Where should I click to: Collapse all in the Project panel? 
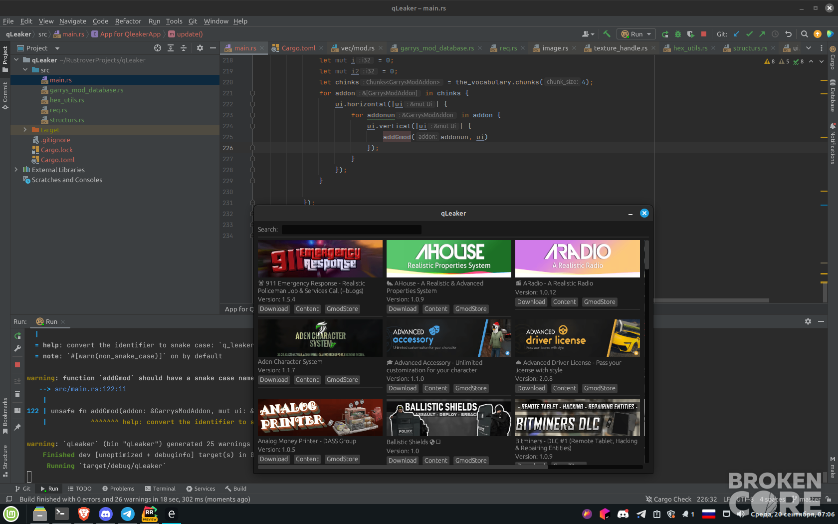[184, 48]
